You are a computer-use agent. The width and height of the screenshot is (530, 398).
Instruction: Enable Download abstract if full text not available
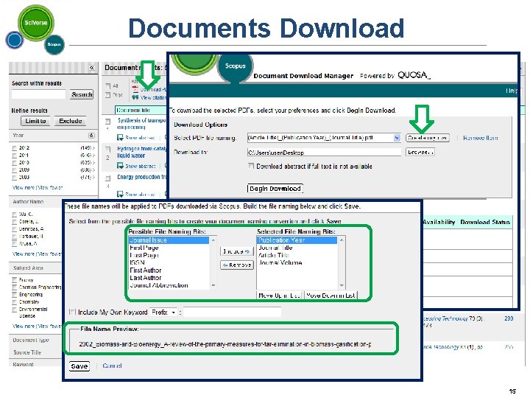(x=251, y=166)
